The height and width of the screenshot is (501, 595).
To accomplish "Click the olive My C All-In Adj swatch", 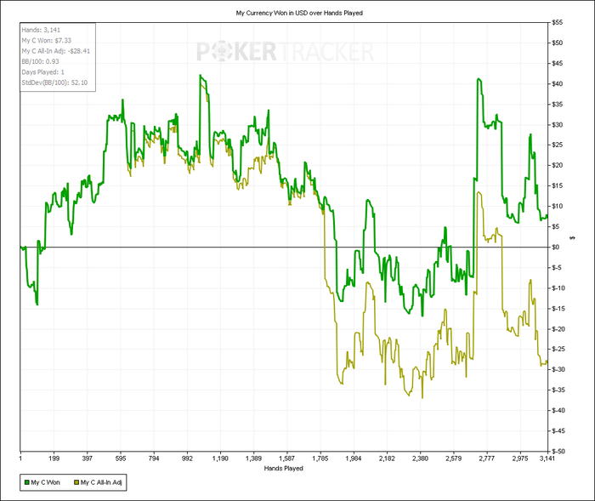I will pyautogui.click(x=76, y=482).
